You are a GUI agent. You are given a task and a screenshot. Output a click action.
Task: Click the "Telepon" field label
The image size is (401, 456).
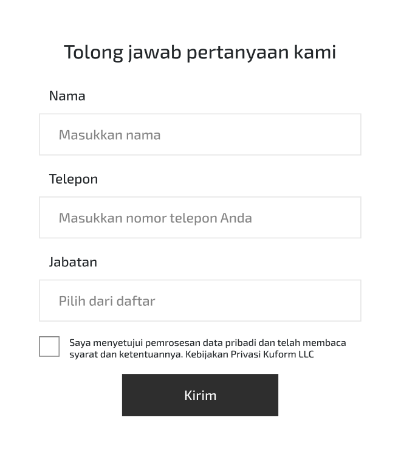(x=73, y=179)
